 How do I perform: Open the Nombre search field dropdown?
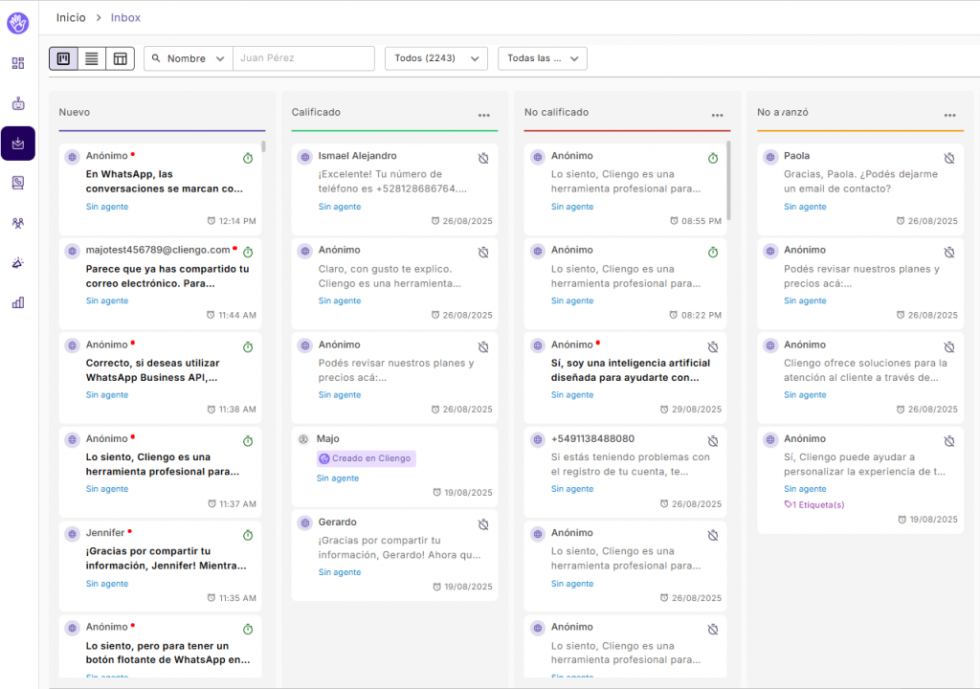(x=189, y=58)
